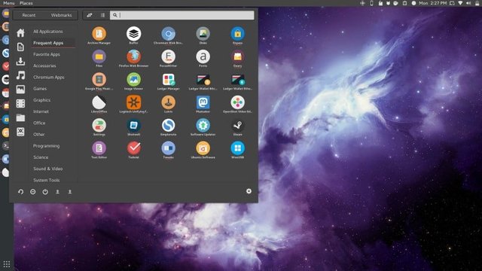The image size is (482, 271).
Task: Open the volume indicator in top panel
Action: click(468, 3)
